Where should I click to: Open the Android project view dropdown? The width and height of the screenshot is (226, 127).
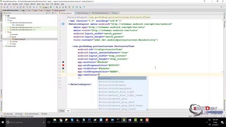[x=14, y=13]
